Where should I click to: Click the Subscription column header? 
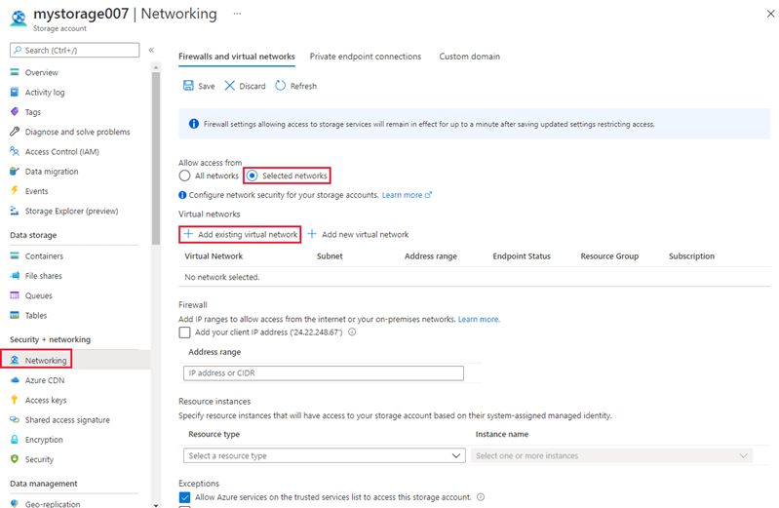pyautogui.click(x=691, y=256)
